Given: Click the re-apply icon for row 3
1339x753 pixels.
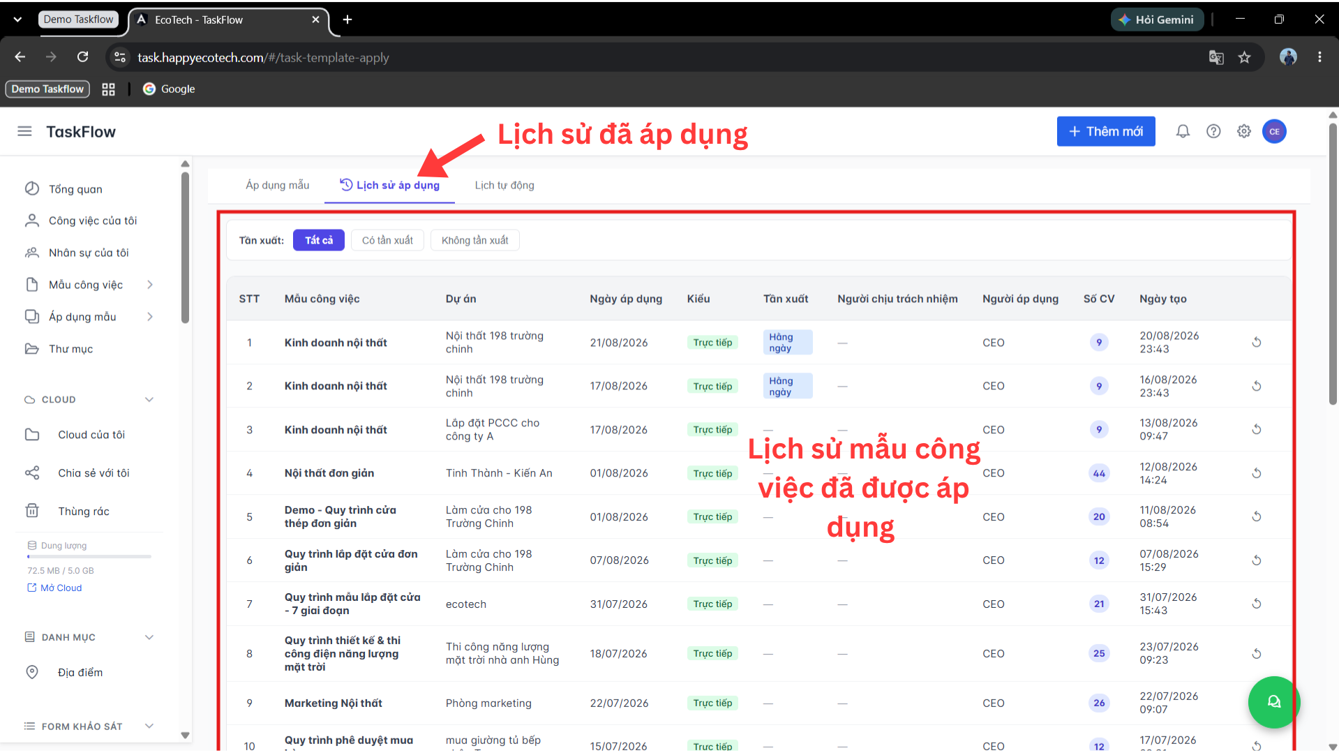Looking at the screenshot, I should tap(1257, 429).
